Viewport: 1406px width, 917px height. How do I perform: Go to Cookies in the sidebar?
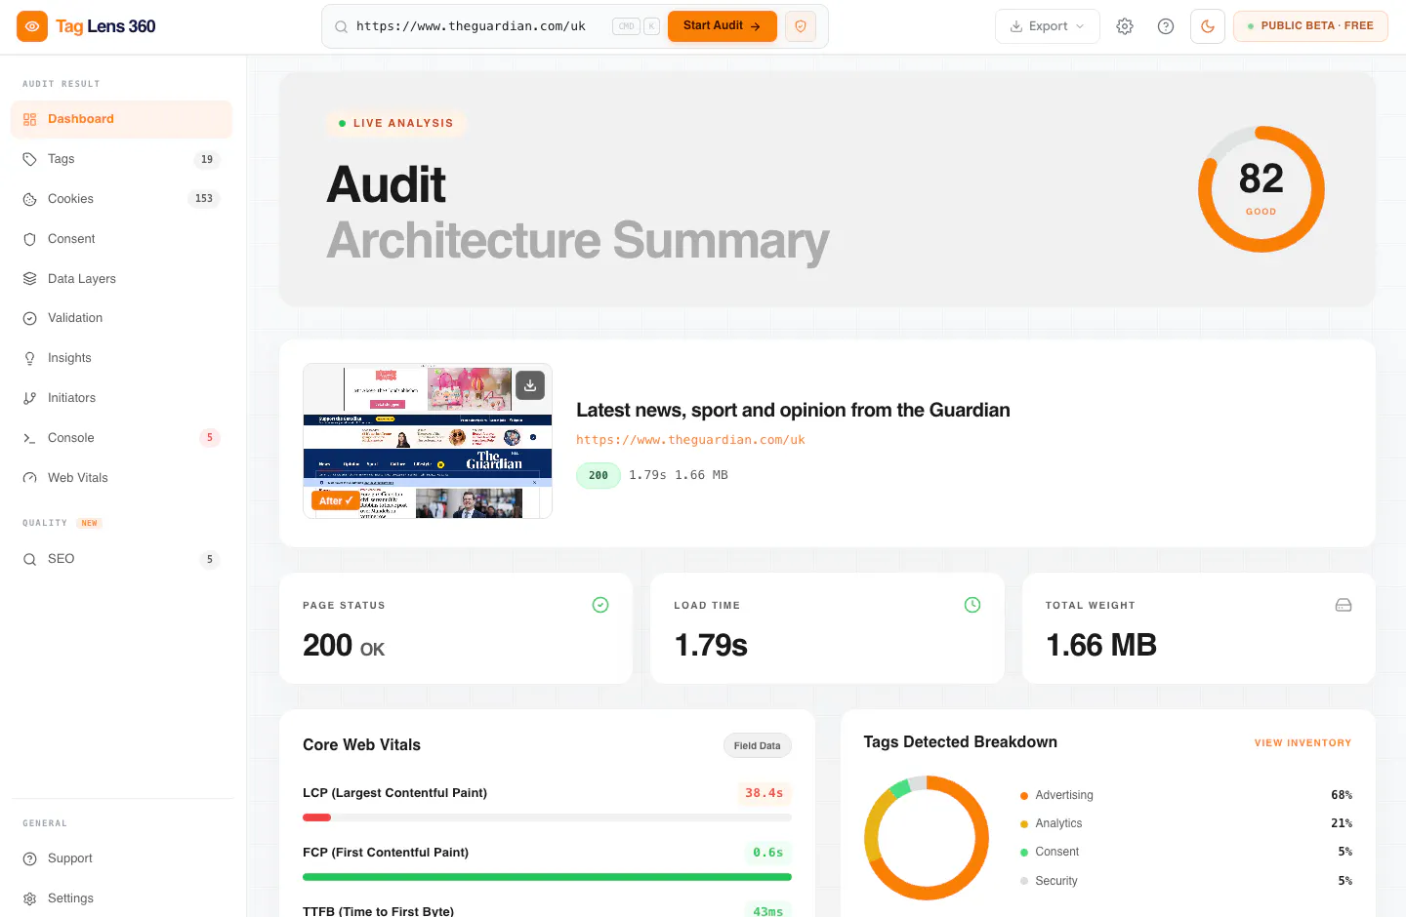point(122,199)
